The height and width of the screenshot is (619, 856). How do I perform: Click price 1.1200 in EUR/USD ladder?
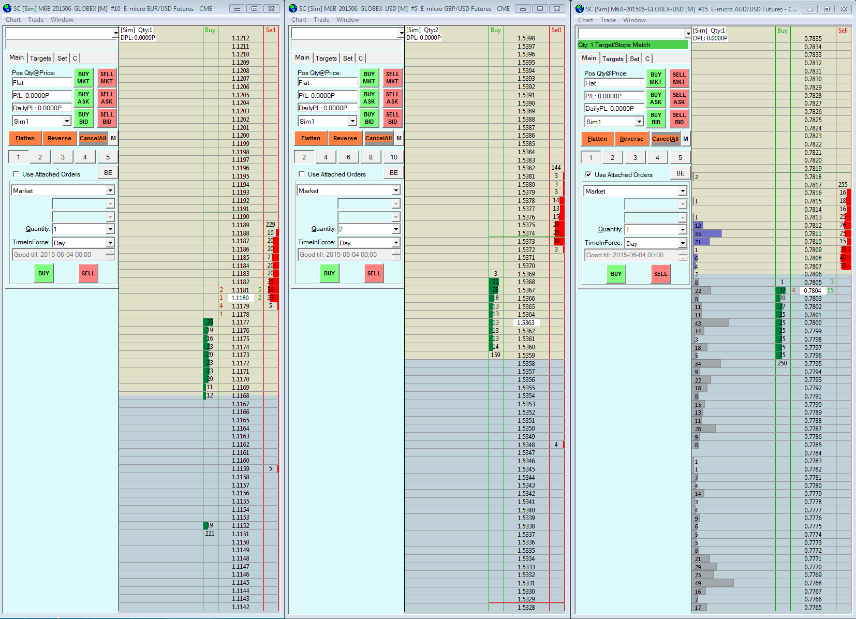(x=240, y=136)
